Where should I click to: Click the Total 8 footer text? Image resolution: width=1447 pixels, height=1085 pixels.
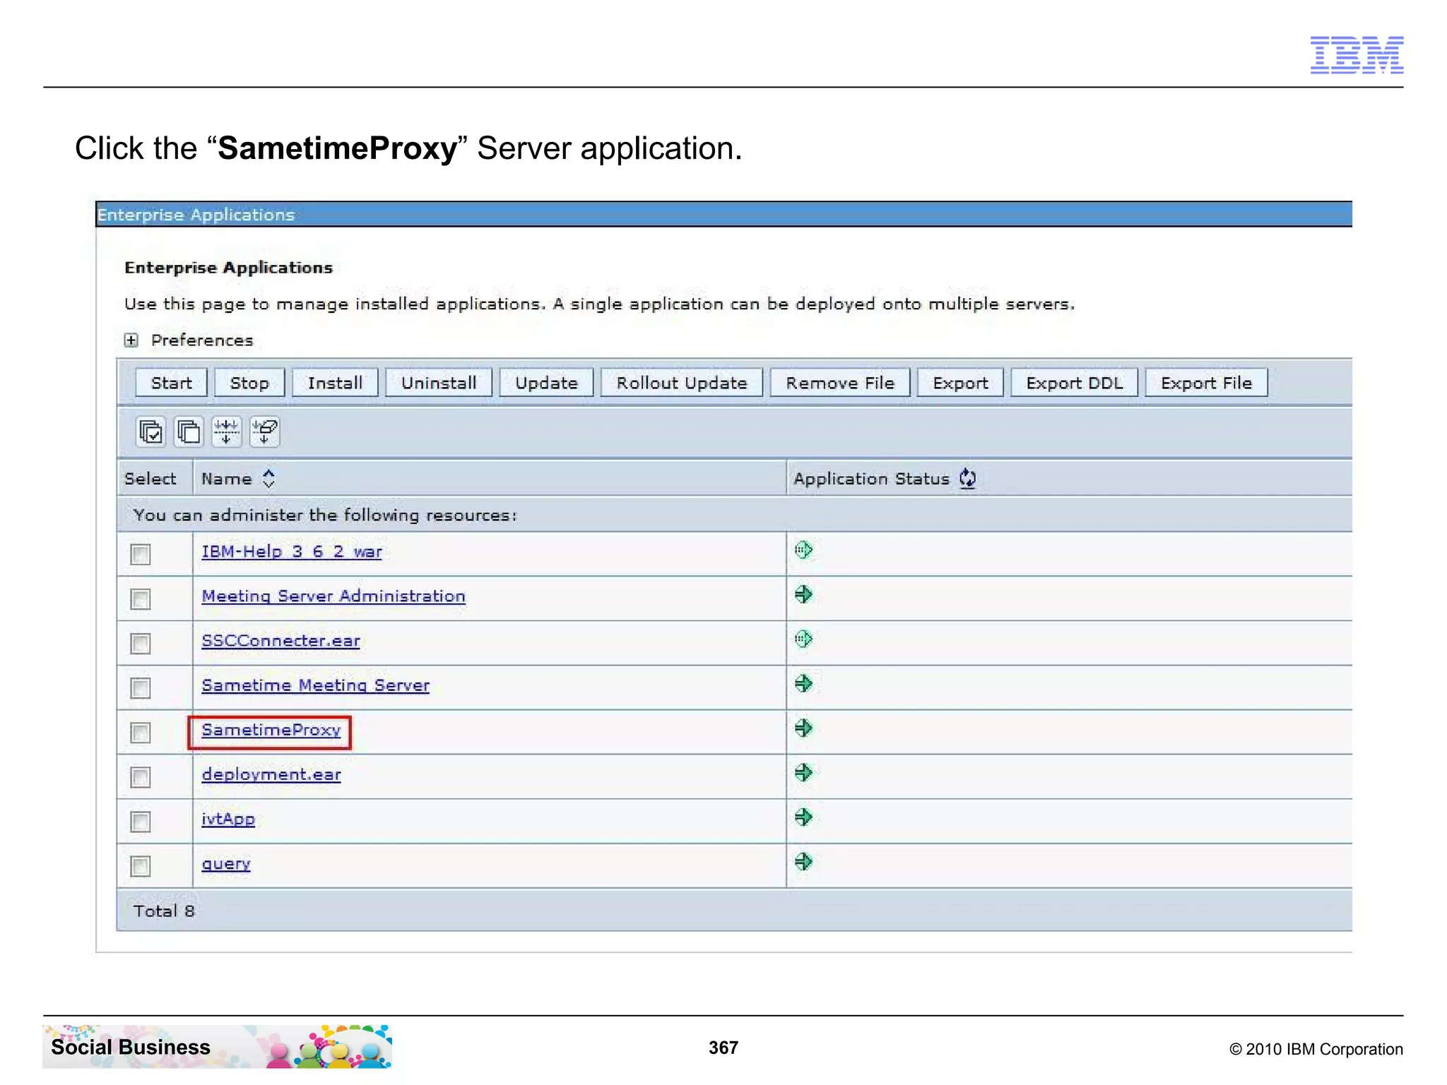click(x=164, y=911)
